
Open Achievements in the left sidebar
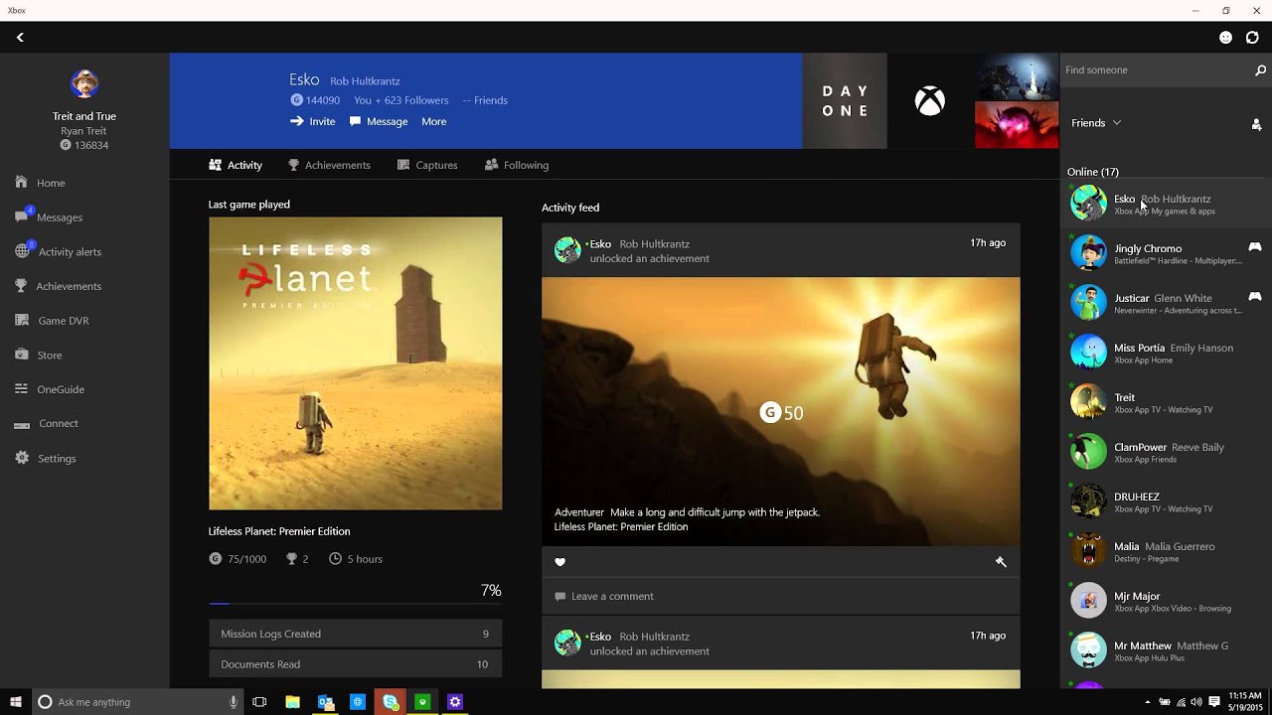pyautogui.click(x=59, y=286)
